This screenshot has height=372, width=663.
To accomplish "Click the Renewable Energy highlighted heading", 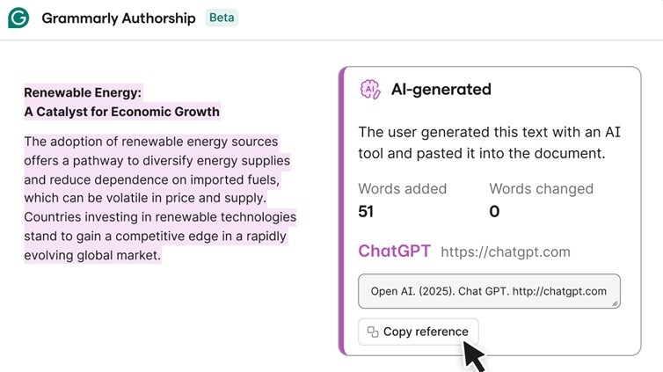I will (x=83, y=92).
